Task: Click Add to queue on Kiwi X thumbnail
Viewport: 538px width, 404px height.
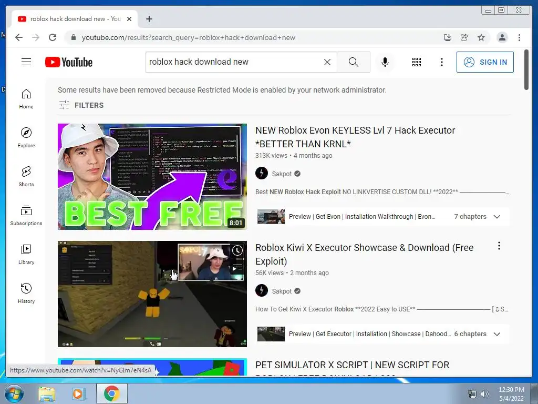Action: [237, 268]
